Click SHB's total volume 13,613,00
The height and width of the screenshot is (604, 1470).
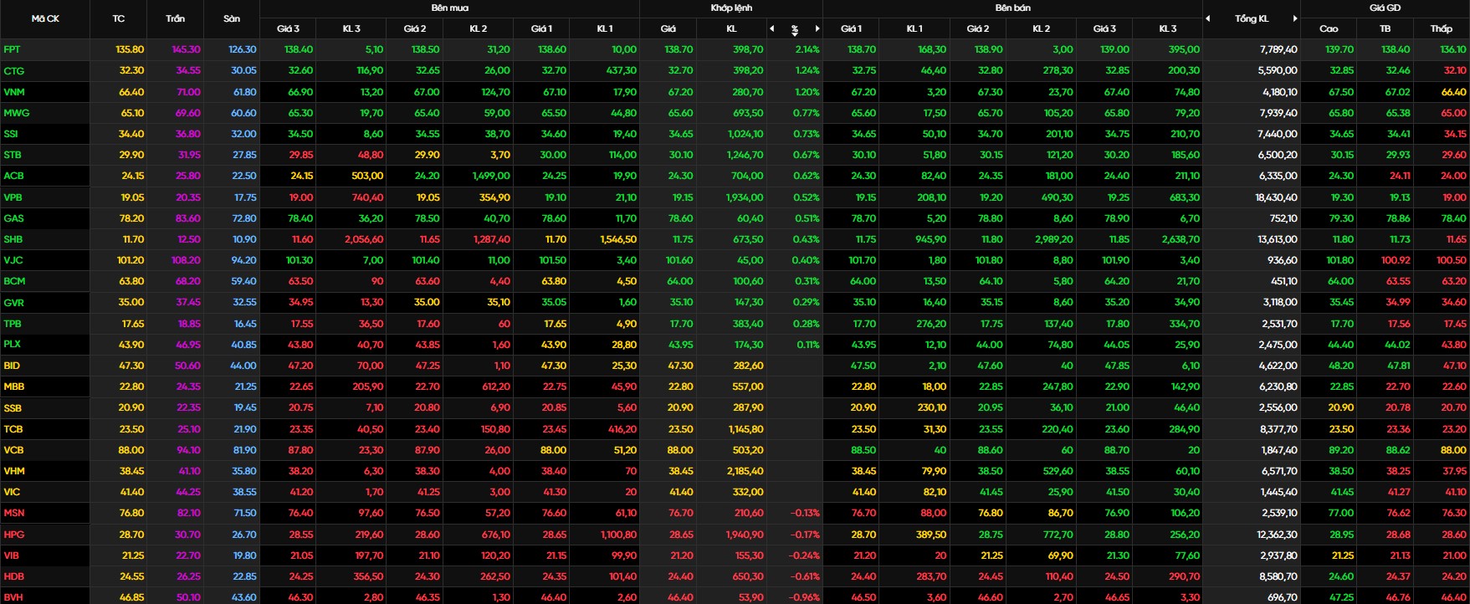(x=1278, y=239)
